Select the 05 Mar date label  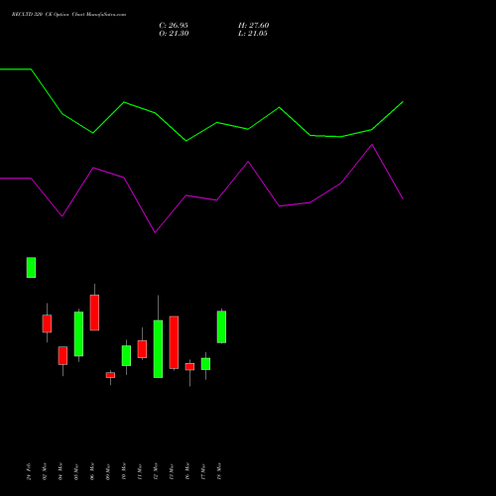pyautogui.click(x=76, y=471)
